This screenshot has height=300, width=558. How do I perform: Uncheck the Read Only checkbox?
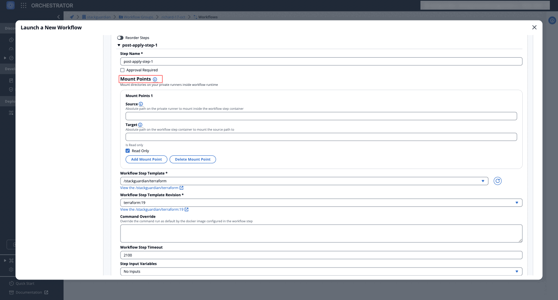127,150
